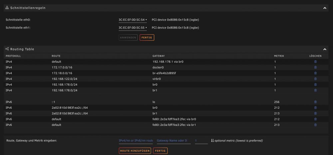The width and height of the screenshot is (333, 155).
Task: Click Route, Gateway und Metrik eingeben label
Action: 32,140
